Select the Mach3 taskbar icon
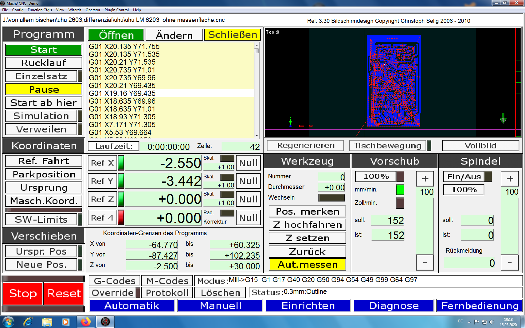Image resolution: width=525 pixels, height=328 pixels. (105, 321)
